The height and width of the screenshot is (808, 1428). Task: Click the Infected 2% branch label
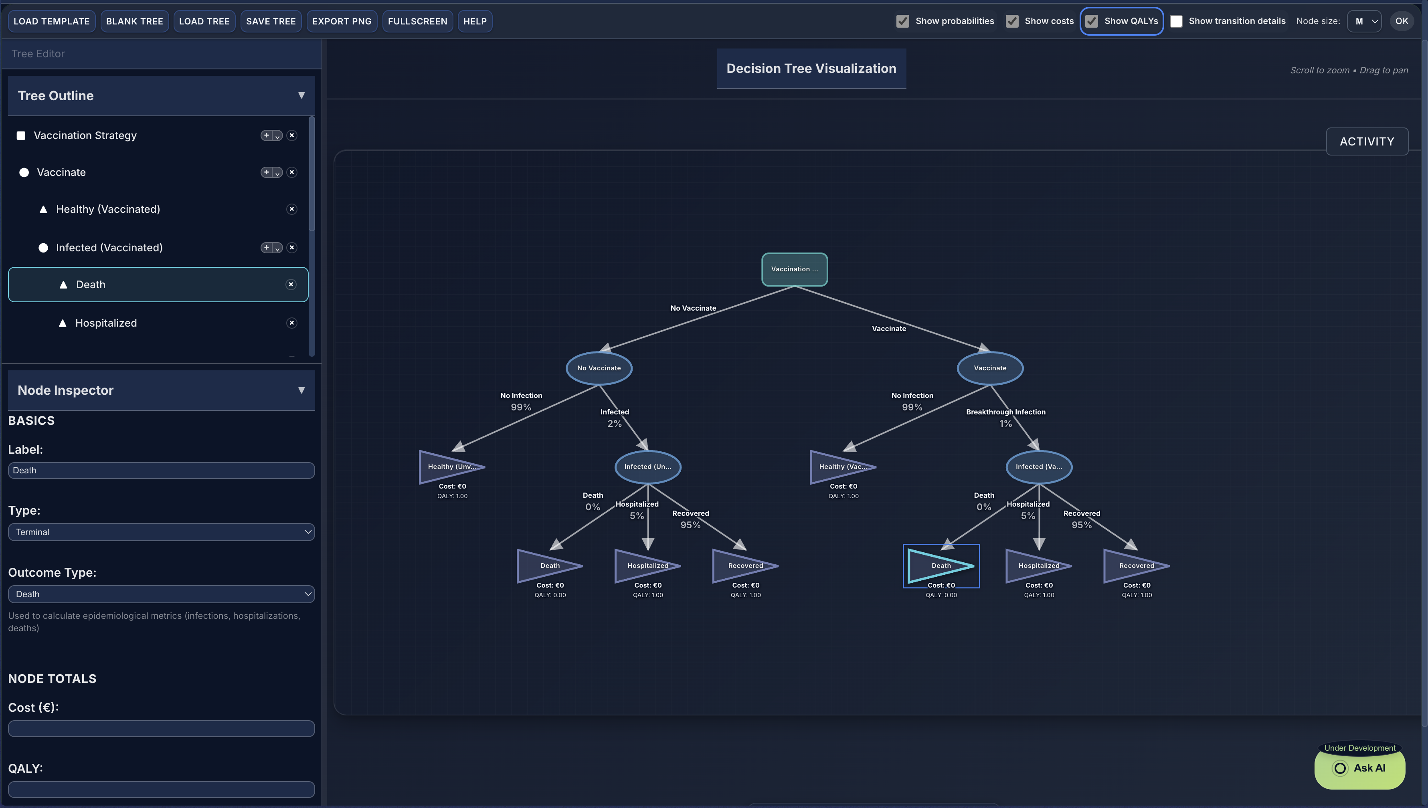tap(615, 418)
